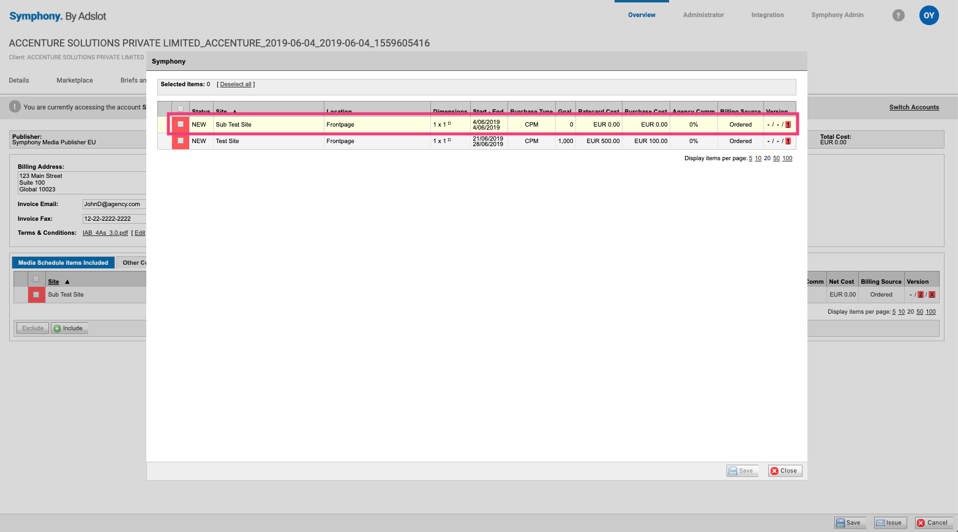The height and width of the screenshot is (532, 958).
Task: Click Switch Accounts link
Action: 914,108
